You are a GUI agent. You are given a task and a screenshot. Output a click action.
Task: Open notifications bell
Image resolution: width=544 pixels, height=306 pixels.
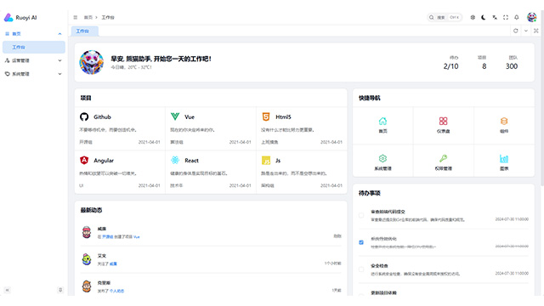(x=517, y=17)
